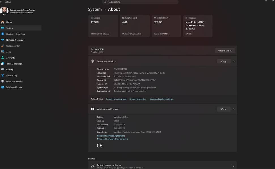Open the Home section icon
The image size is (275, 169).
(3, 22)
